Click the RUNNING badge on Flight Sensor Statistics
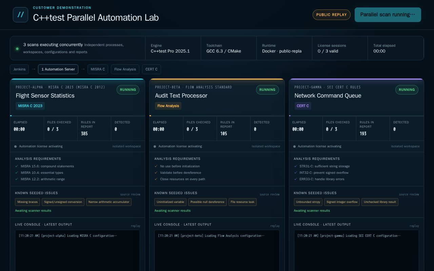 128,90
